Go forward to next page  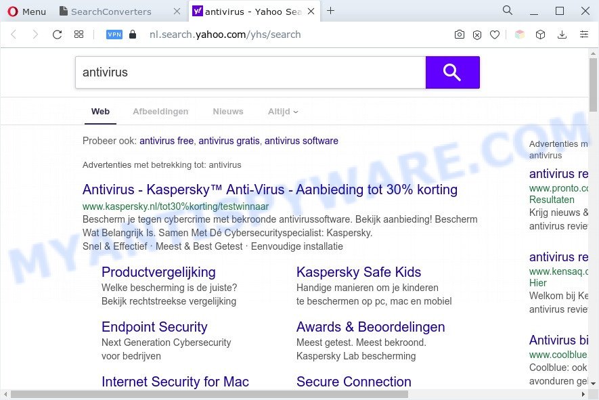pyautogui.click(x=35, y=35)
